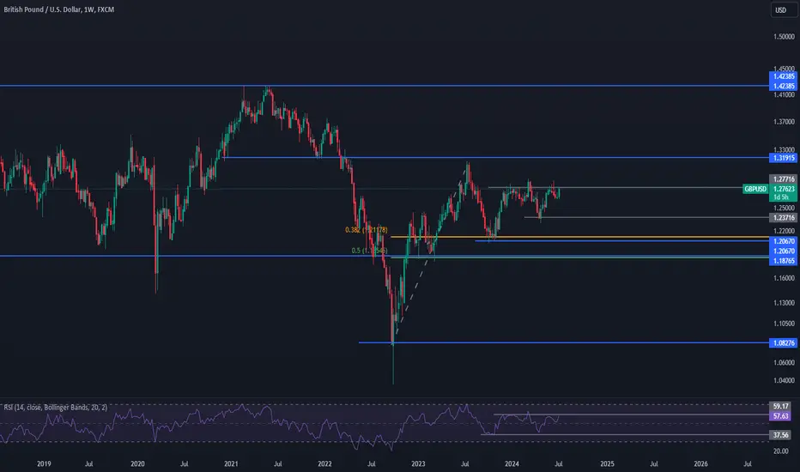This screenshot has width=800, height=472.
Task: Select the blue 1.18765 price label
Action: coord(783,261)
